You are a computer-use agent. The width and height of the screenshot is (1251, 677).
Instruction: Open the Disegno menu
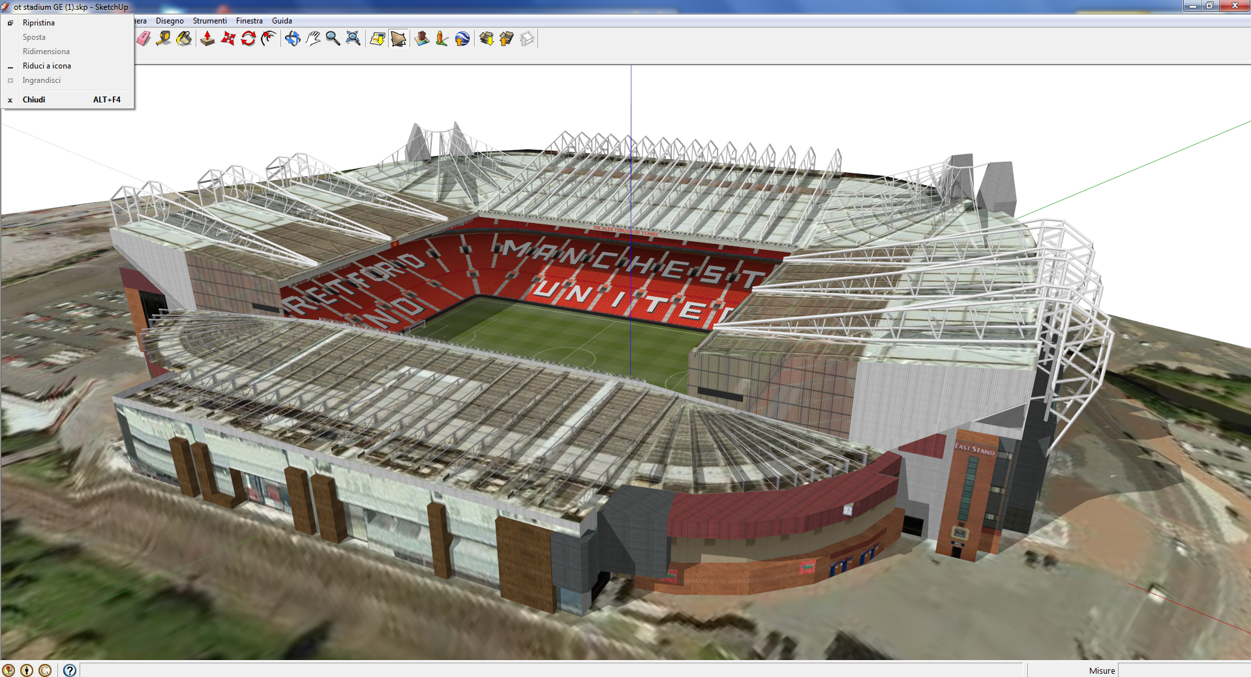click(170, 21)
